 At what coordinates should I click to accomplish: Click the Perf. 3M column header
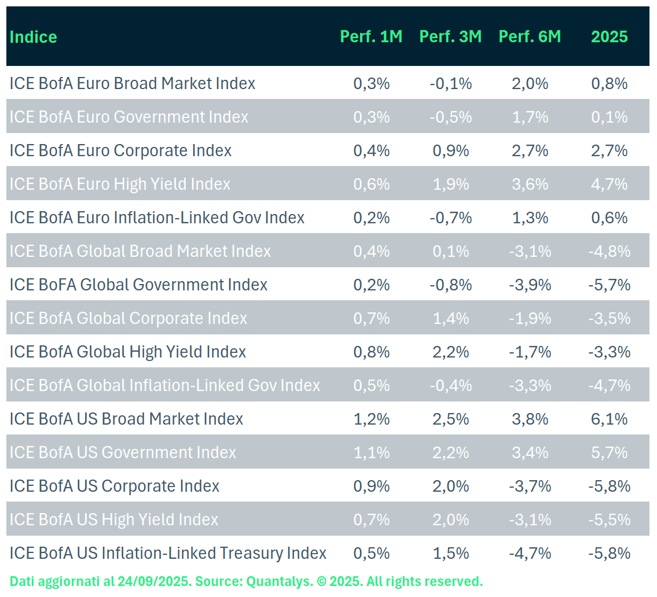point(450,37)
